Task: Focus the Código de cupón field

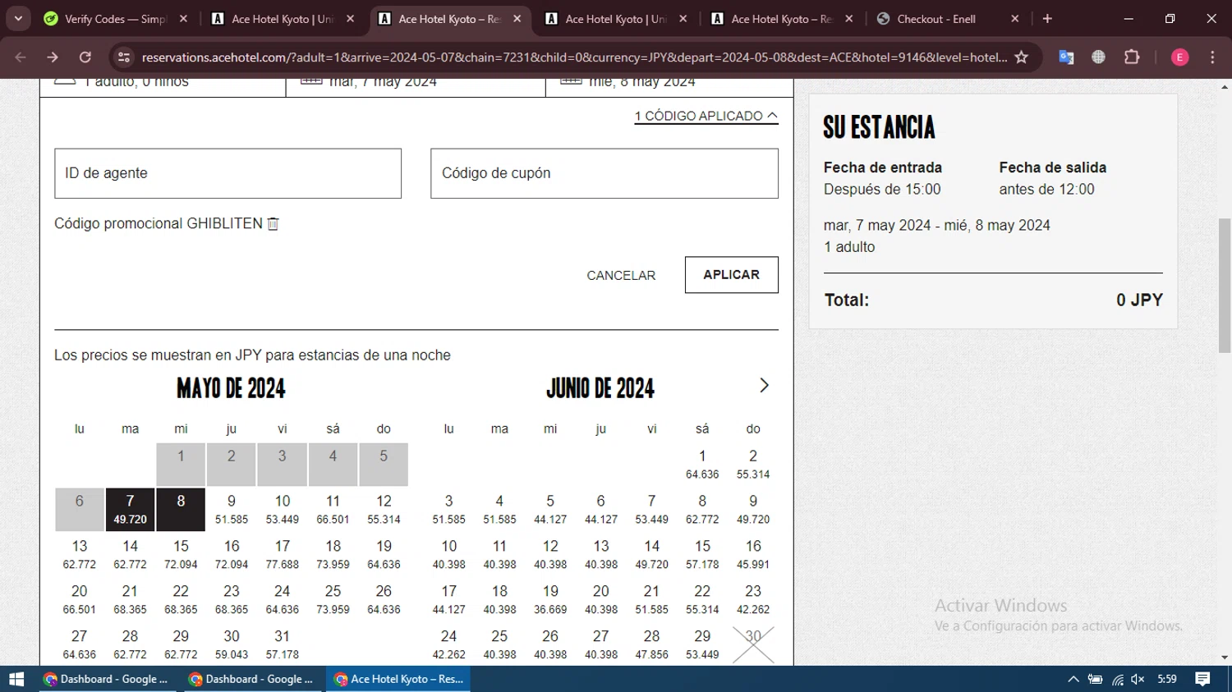Action: [x=605, y=173]
